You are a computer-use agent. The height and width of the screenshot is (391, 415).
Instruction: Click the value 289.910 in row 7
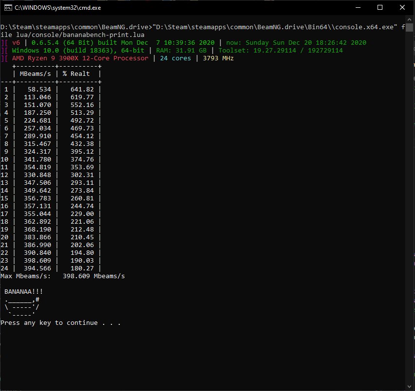(37, 136)
